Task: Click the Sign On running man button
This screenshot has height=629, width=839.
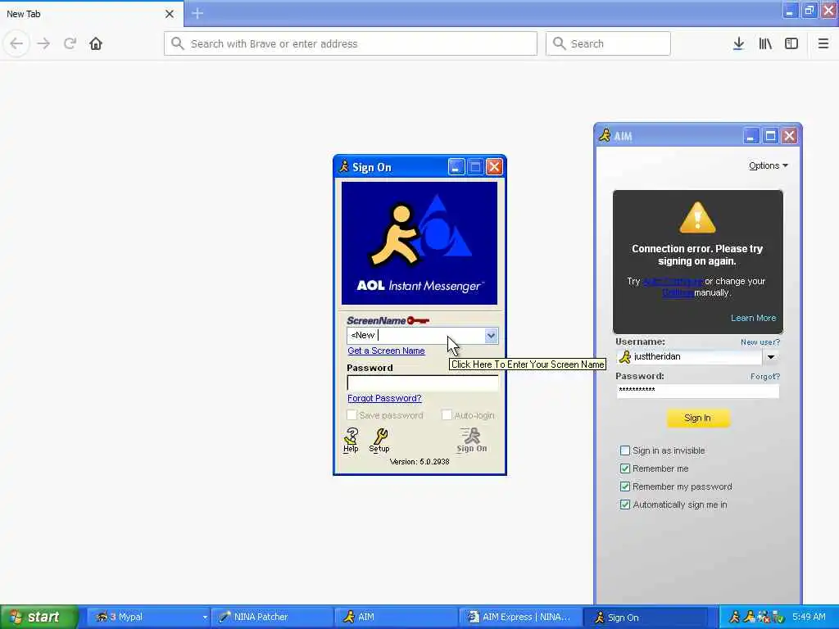Action: point(471,440)
